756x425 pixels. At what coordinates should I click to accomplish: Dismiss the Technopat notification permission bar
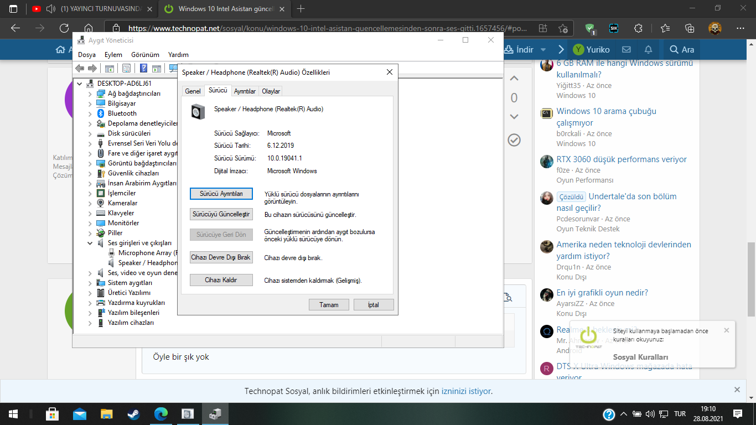coord(737,390)
